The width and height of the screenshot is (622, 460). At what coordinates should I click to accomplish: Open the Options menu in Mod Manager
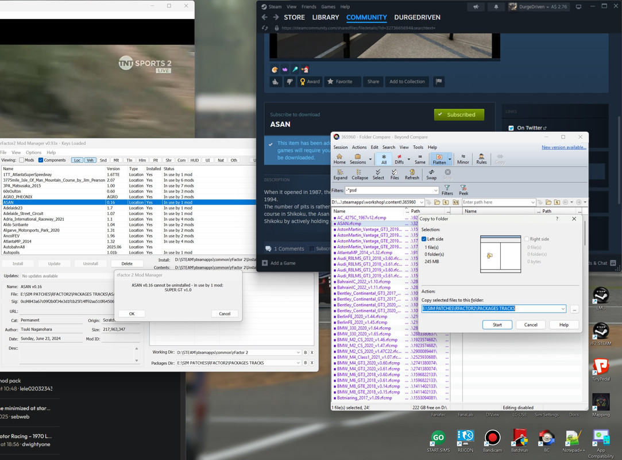coord(34,152)
